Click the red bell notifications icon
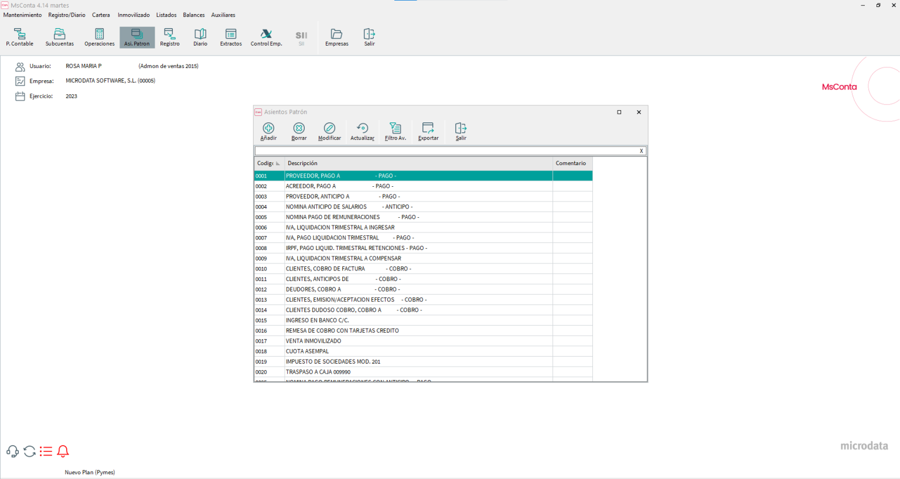900x479 pixels. [x=63, y=451]
